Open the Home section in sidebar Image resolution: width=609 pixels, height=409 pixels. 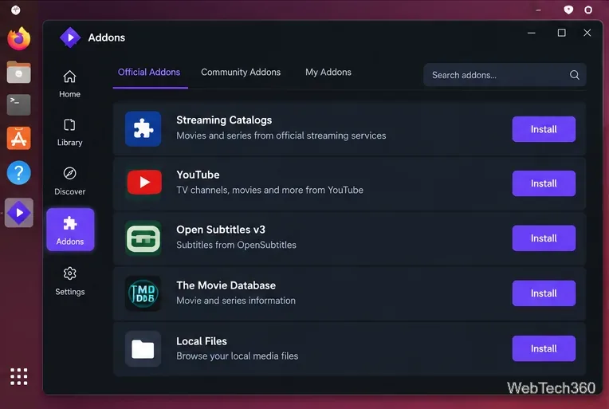(69, 84)
